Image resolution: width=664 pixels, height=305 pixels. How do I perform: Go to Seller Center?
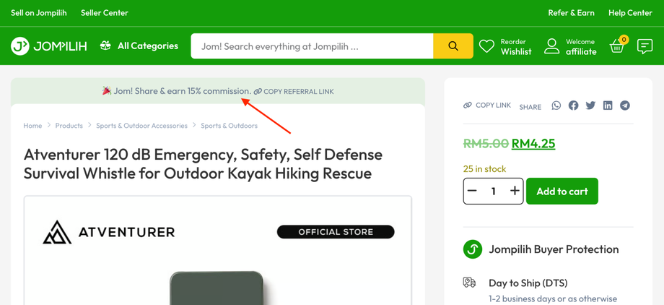105,13
